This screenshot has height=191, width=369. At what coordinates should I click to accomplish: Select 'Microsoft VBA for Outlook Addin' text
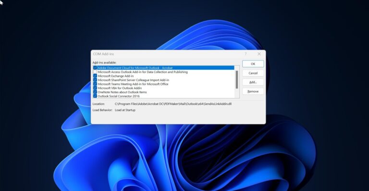(x=120, y=88)
